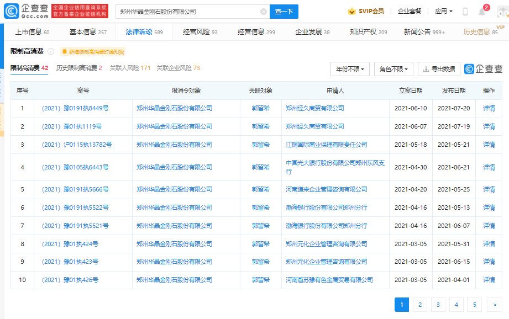The width and height of the screenshot is (509, 319).
Task: Click the 导出数据 export button
Action: 439,69
